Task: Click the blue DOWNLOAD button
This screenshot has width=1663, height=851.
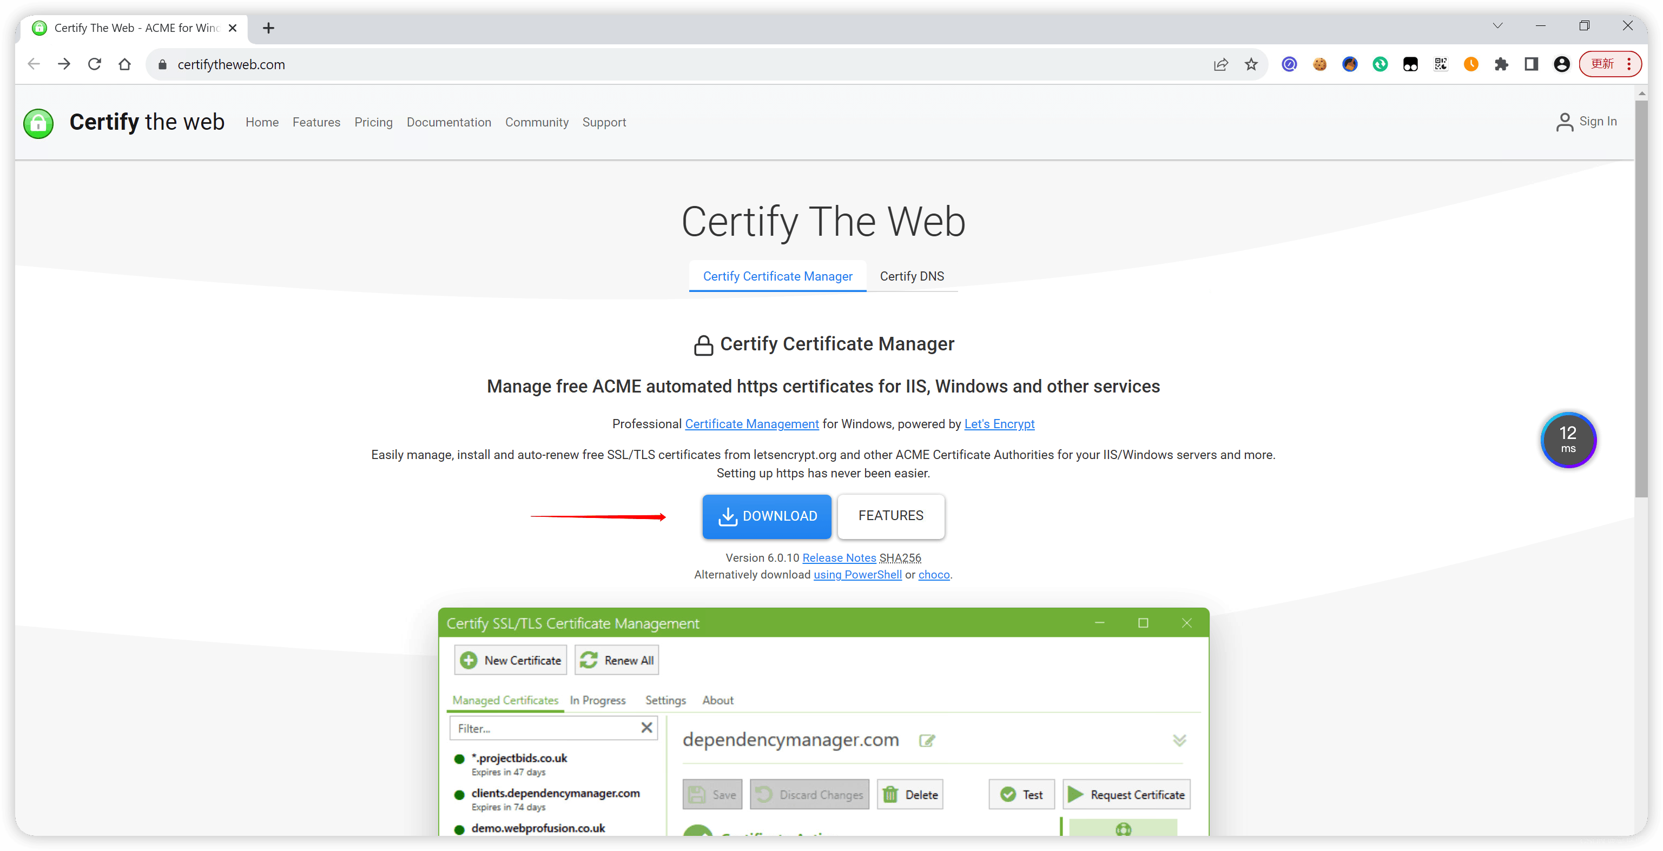Action: (x=766, y=516)
